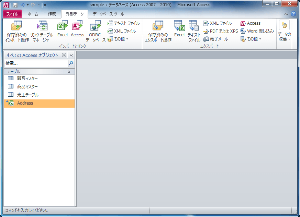Viewport: 300px width, 217px height.
Task: Select the 売上テーブル table
Action: [x=39, y=95]
